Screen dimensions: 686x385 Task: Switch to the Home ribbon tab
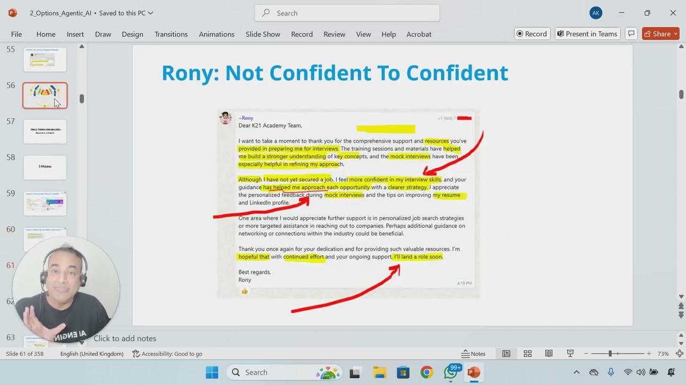point(46,34)
